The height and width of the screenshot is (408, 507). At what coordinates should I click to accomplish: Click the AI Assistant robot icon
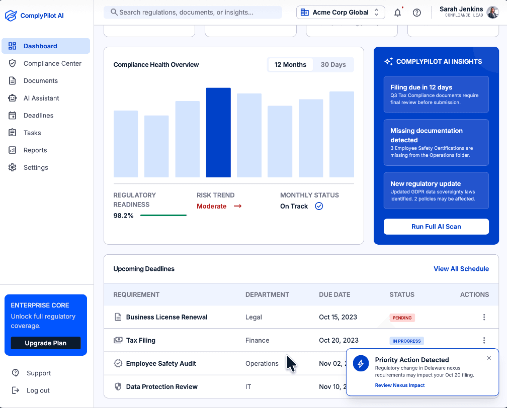pyautogui.click(x=12, y=98)
